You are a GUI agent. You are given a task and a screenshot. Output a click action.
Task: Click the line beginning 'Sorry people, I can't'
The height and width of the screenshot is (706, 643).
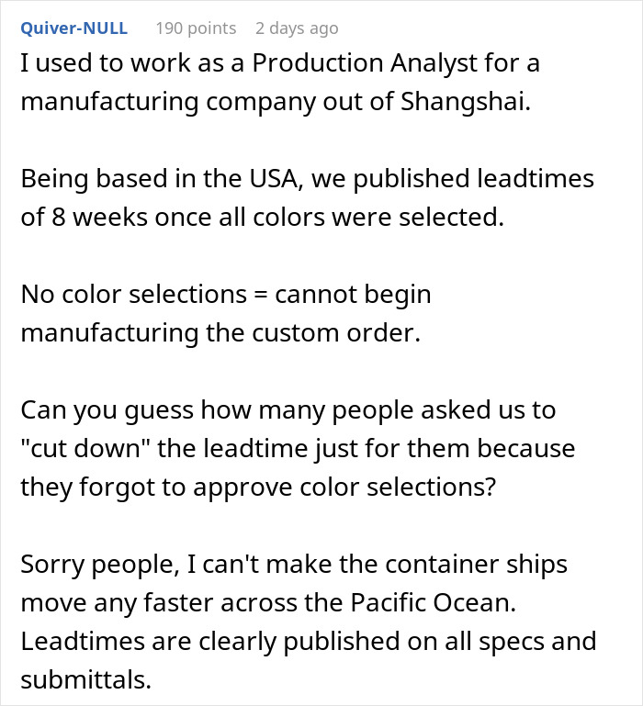[x=294, y=565]
